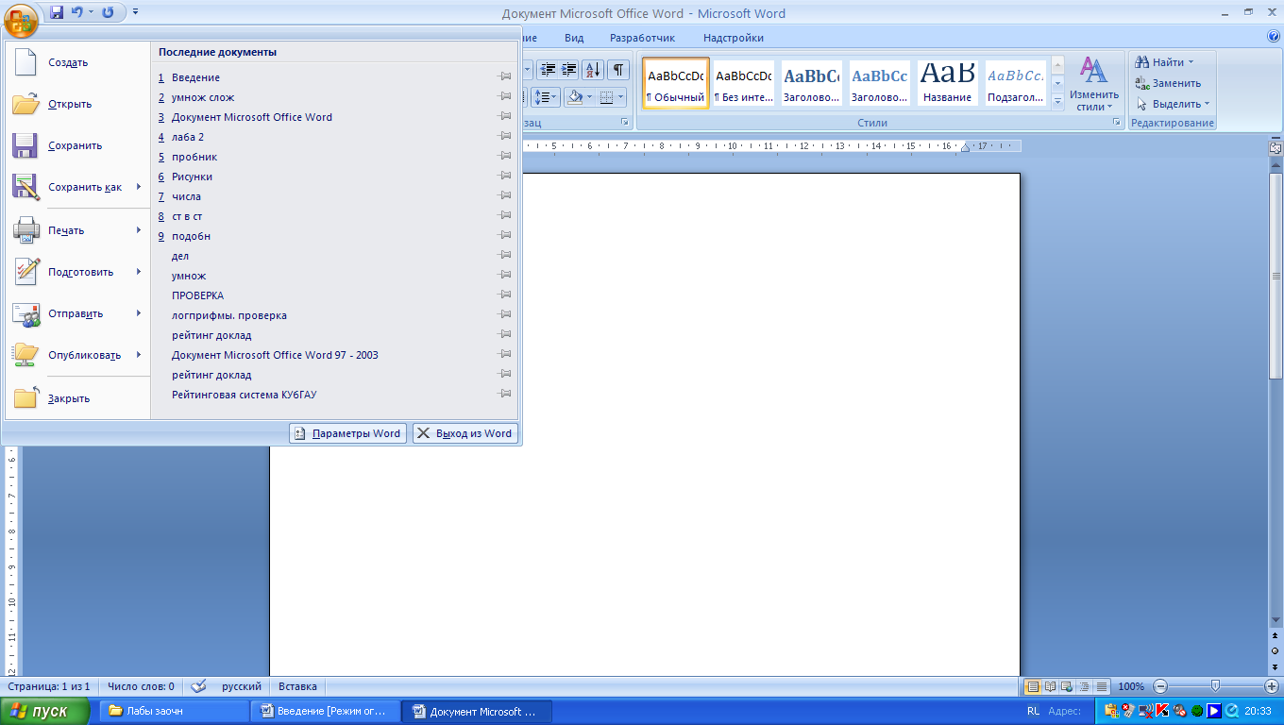Screen dimensions: 1284x725
Task: Click the Выход из Word button
Action: coord(465,433)
